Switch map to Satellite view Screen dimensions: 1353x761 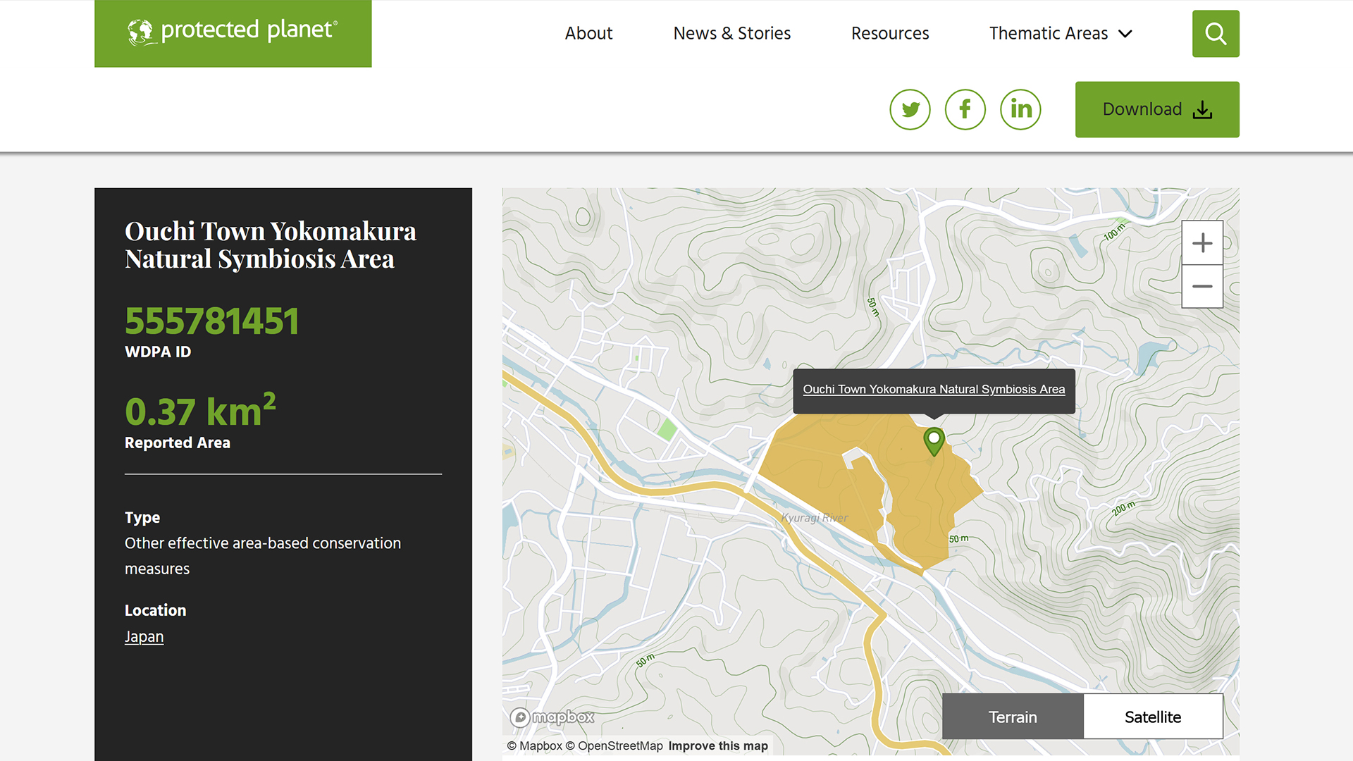pyautogui.click(x=1153, y=717)
